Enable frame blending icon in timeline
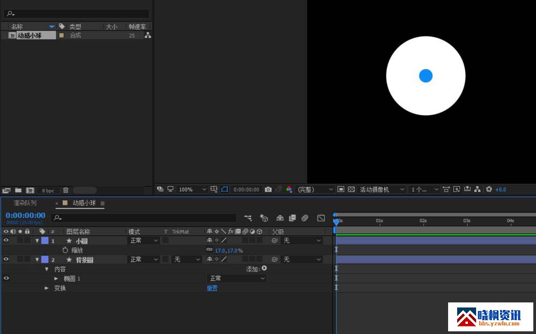 [292, 218]
